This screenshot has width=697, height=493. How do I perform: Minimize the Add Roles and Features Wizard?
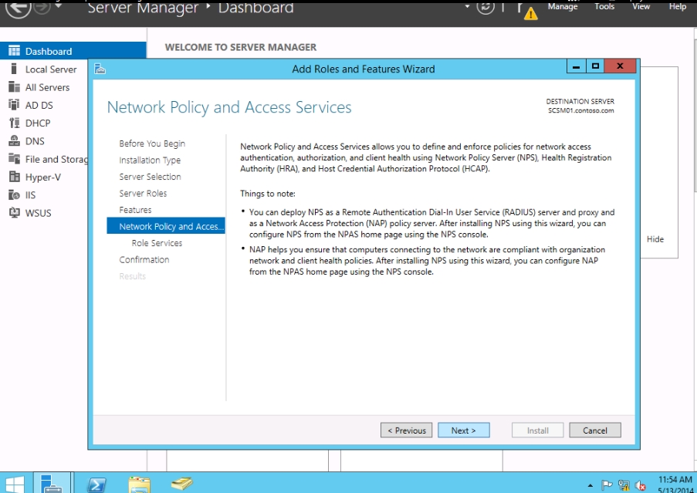click(x=576, y=66)
